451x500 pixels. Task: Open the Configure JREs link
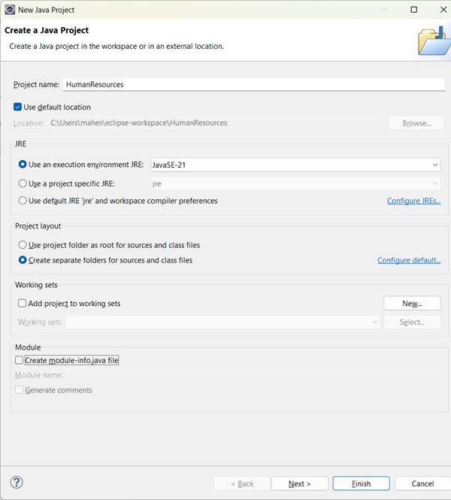(413, 201)
